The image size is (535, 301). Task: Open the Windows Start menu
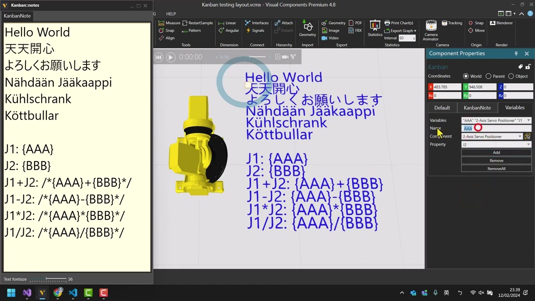pyautogui.click(x=11, y=293)
